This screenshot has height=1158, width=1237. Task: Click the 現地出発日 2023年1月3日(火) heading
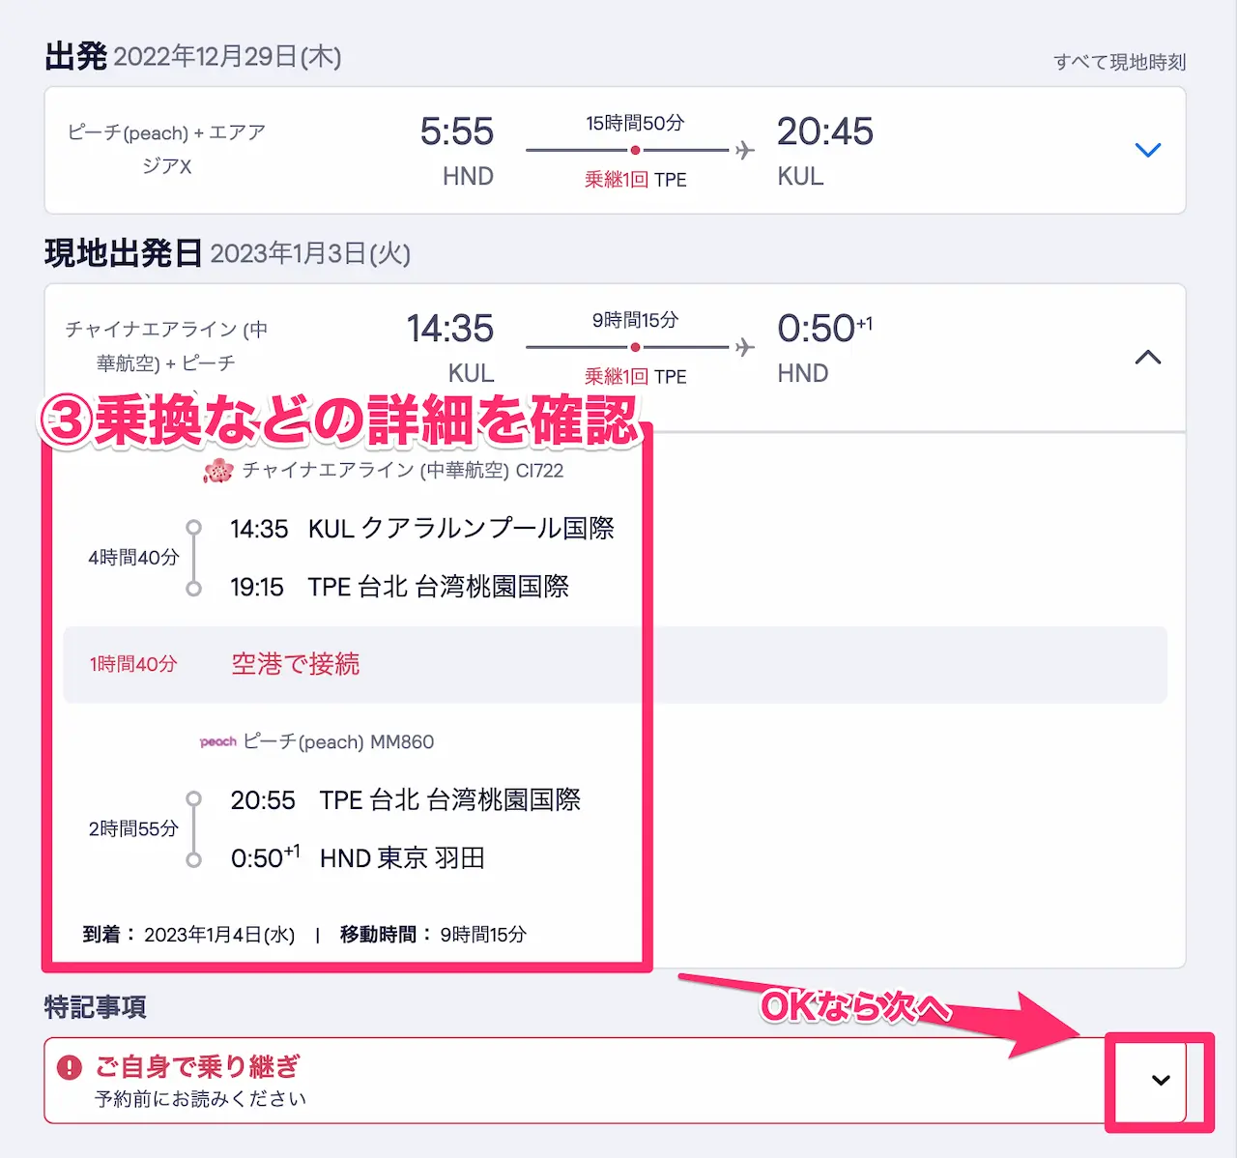(228, 253)
